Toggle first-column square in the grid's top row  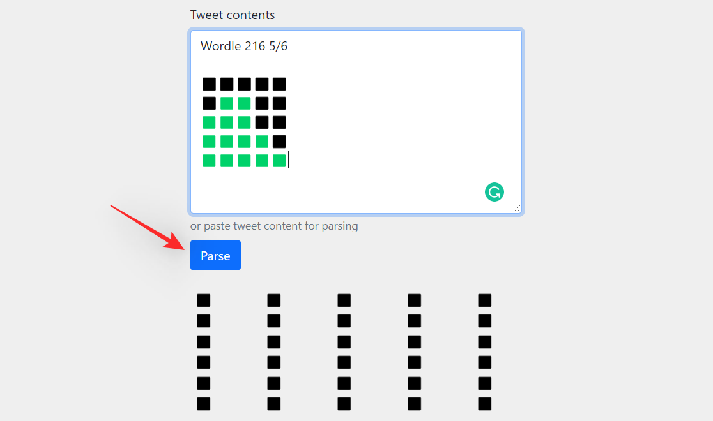click(204, 300)
